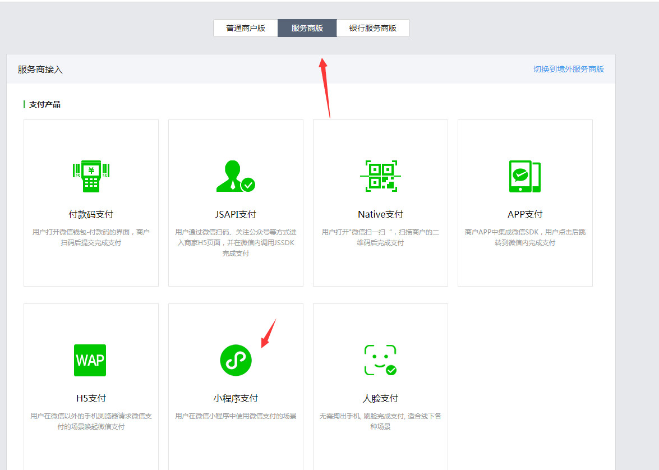Screen dimensions: 659x470
Task: Switch to the 普通商户版 tab
Action: point(246,28)
